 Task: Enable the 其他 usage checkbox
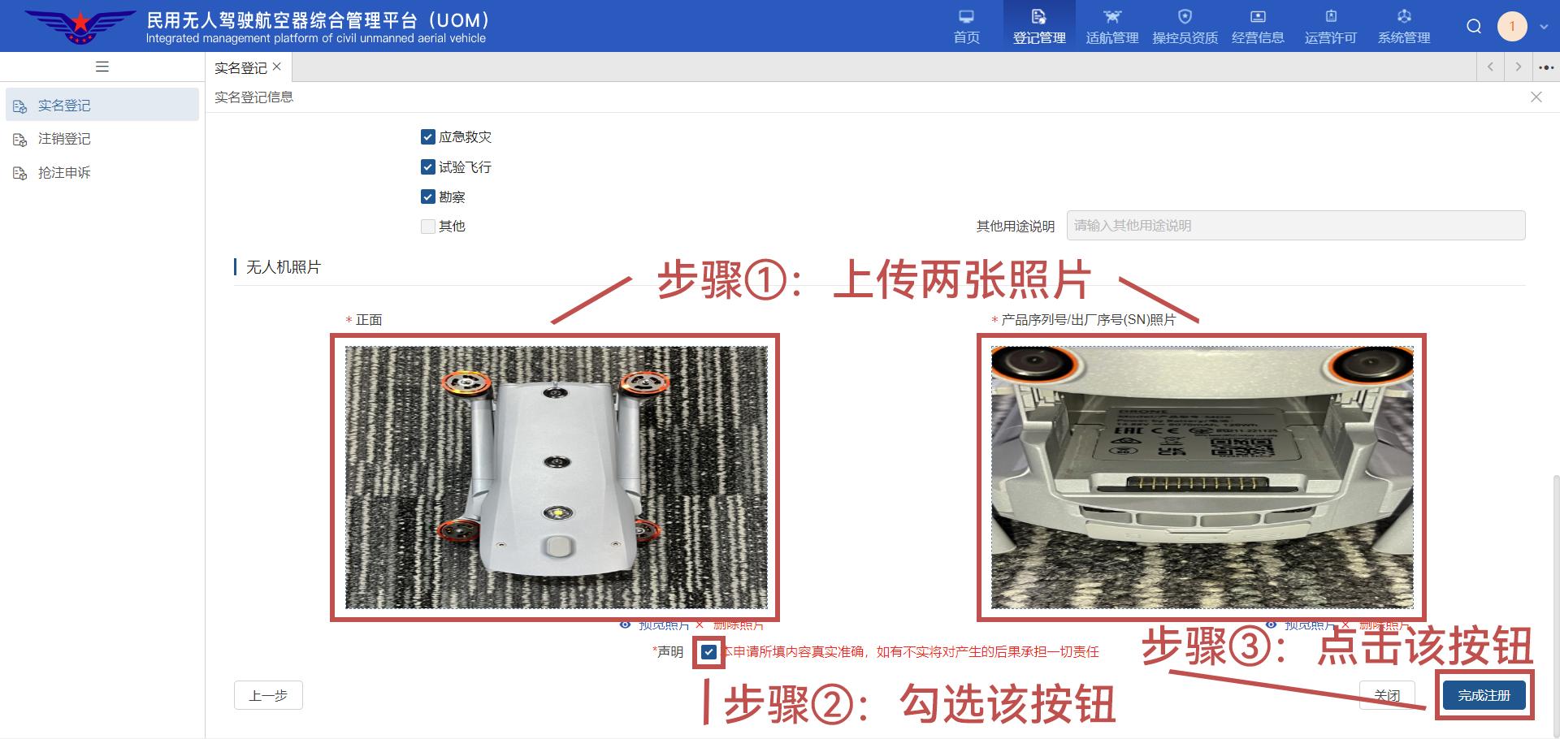(x=428, y=227)
